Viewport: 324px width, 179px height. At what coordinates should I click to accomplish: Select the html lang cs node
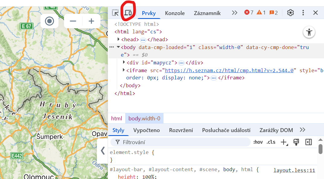point(138,32)
